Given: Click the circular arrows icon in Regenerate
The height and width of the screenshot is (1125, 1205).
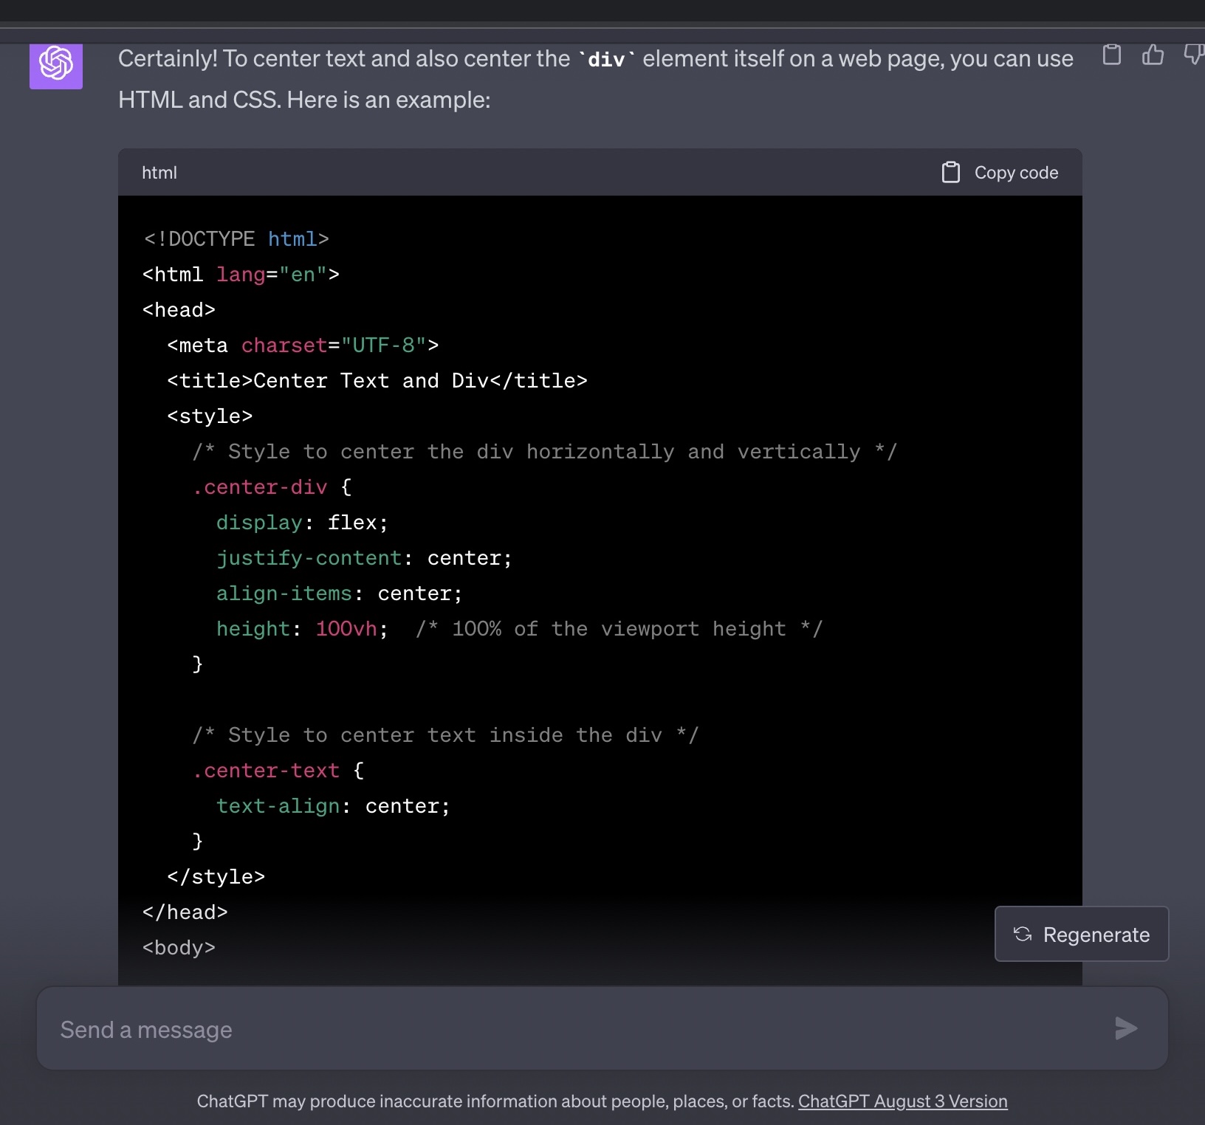Looking at the screenshot, I should 1023,935.
